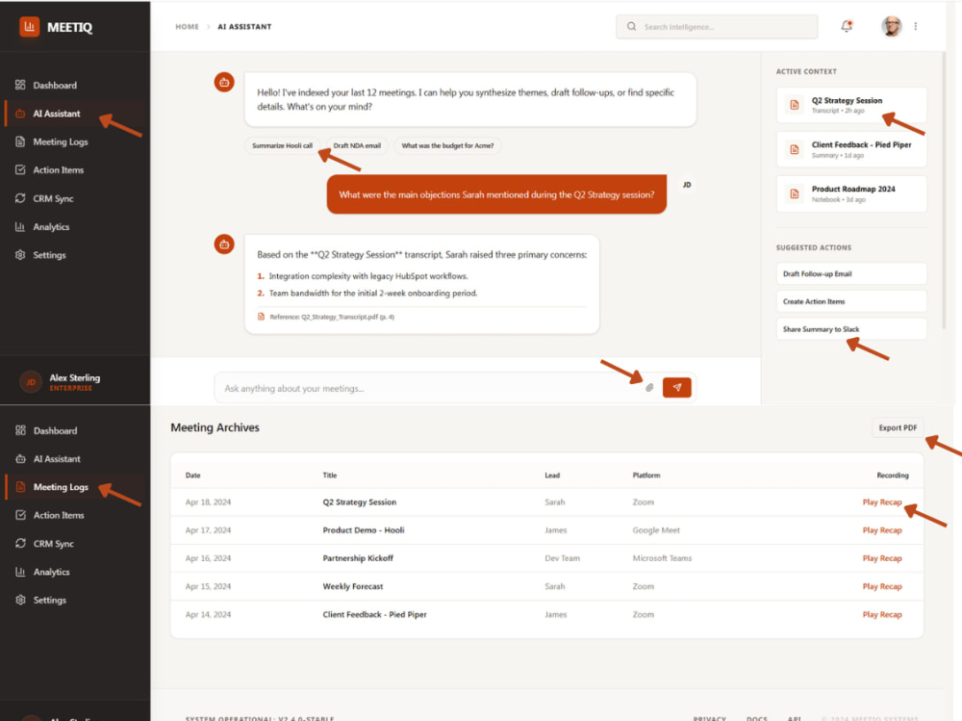Select highlighted AI Assistant item in the sidebar
The height and width of the screenshot is (721, 962).
[x=75, y=114]
